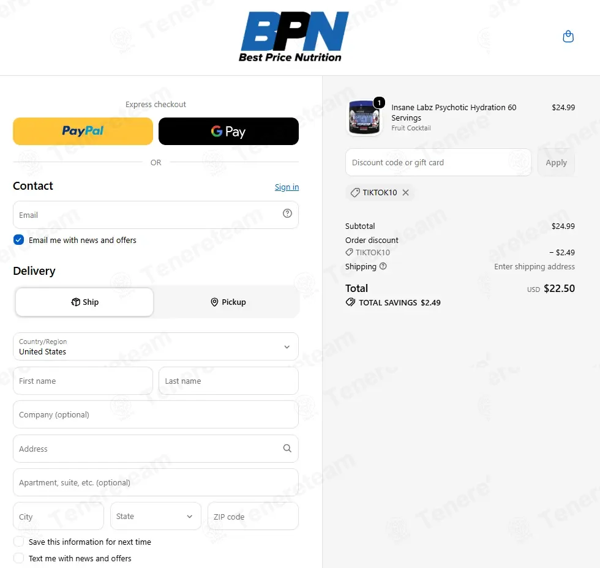Remove the TIKTOK10 discount code
This screenshot has width=600, height=568.
point(405,192)
